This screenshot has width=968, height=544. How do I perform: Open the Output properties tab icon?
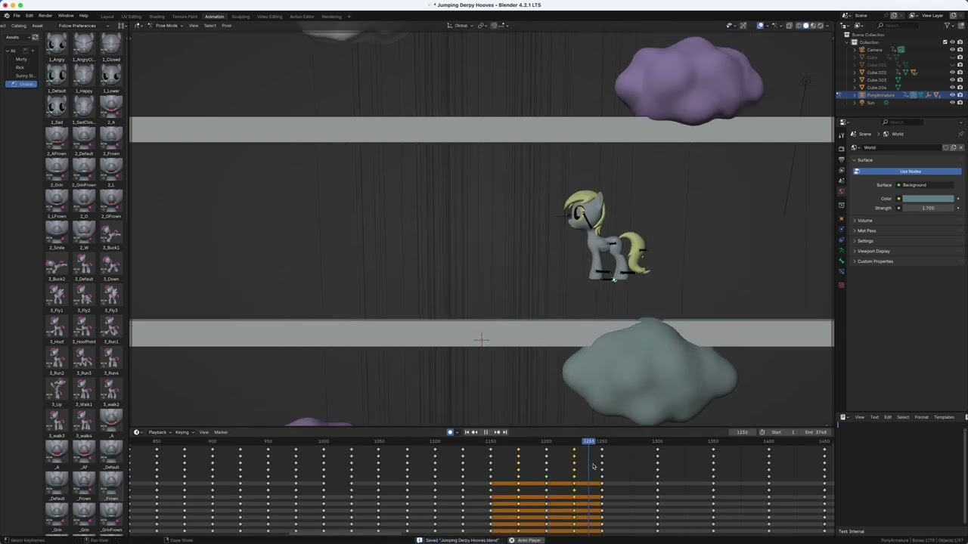click(842, 159)
